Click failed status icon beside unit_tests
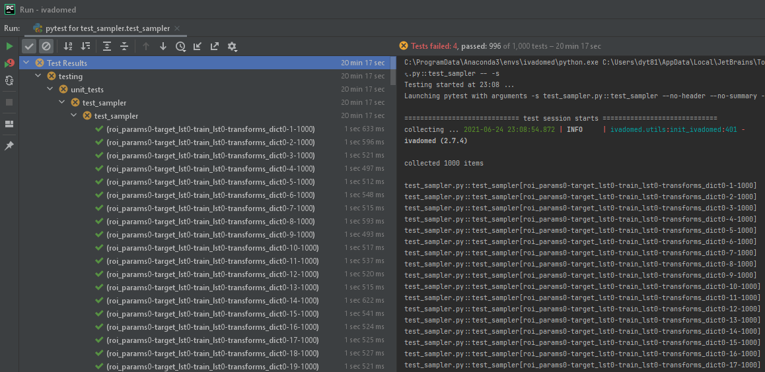765x372 pixels. point(63,89)
